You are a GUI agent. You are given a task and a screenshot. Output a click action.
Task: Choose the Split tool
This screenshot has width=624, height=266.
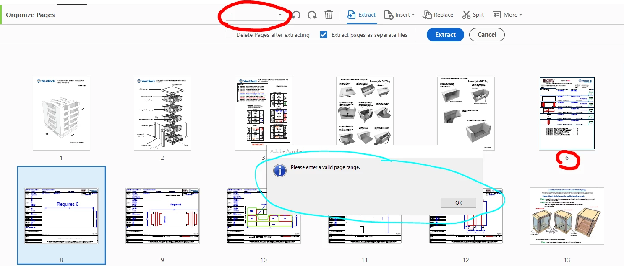pyautogui.click(x=473, y=15)
